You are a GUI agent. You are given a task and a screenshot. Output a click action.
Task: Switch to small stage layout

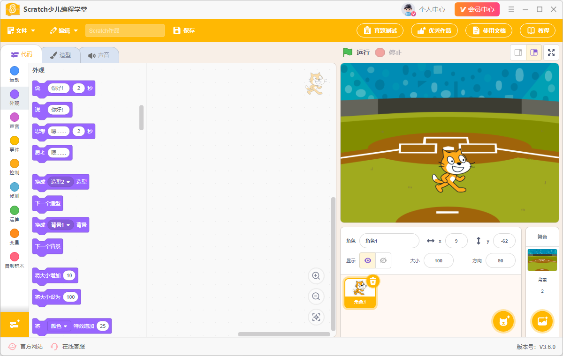pos(518,52)
